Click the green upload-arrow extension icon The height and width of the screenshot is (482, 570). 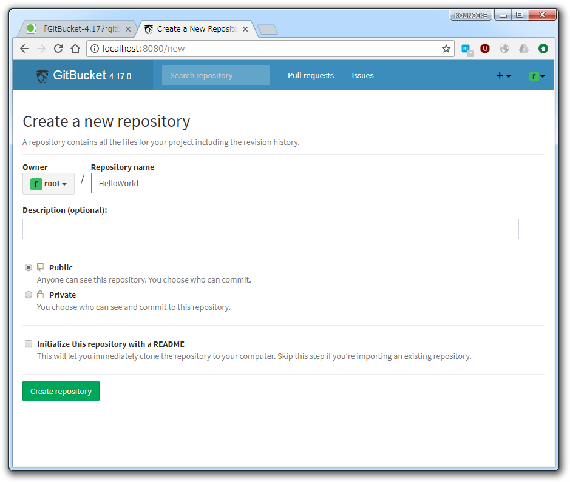coord(543,49)
